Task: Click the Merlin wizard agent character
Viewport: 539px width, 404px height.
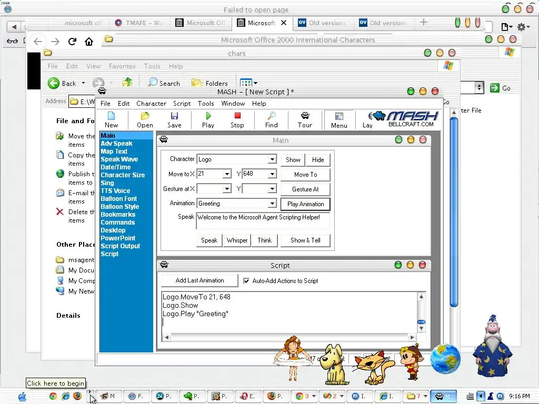Action: pyautogui.click(x=492, y=346)
